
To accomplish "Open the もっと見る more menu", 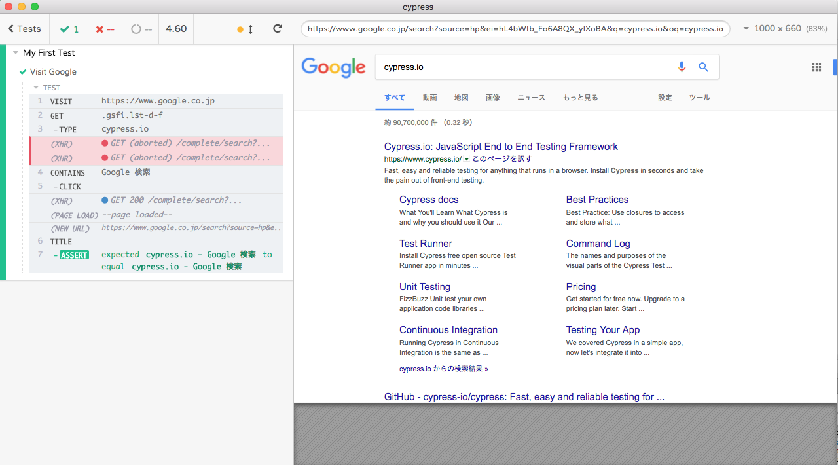I will 580,98.
